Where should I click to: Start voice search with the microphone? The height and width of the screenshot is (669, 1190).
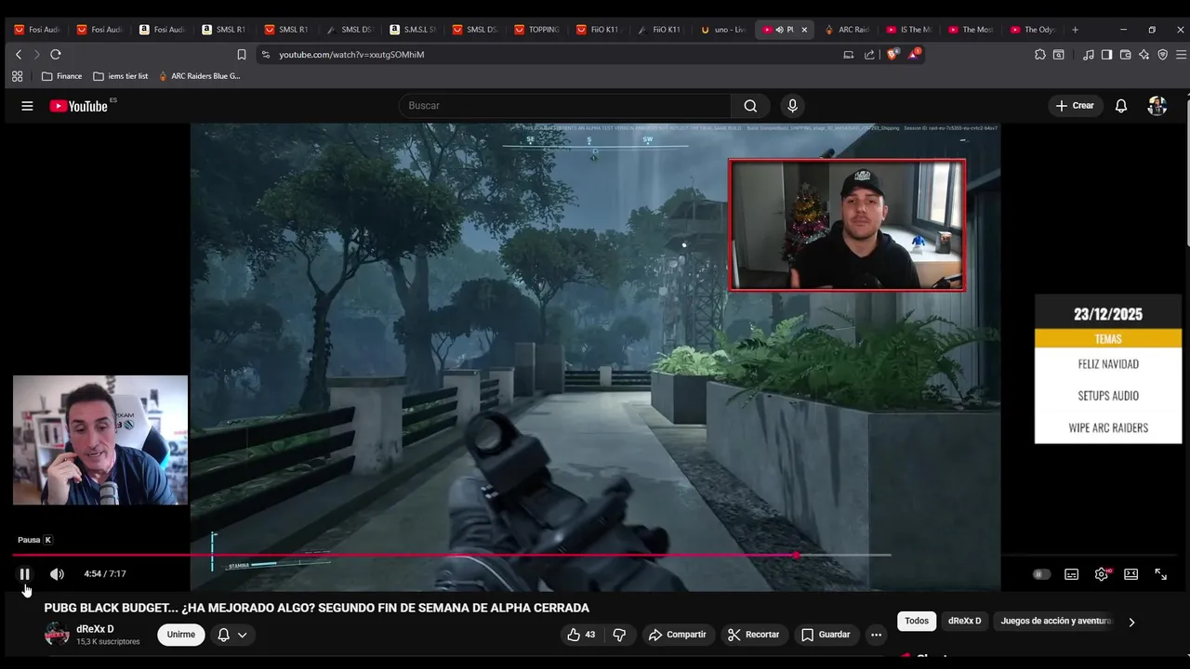coord(792,106)
